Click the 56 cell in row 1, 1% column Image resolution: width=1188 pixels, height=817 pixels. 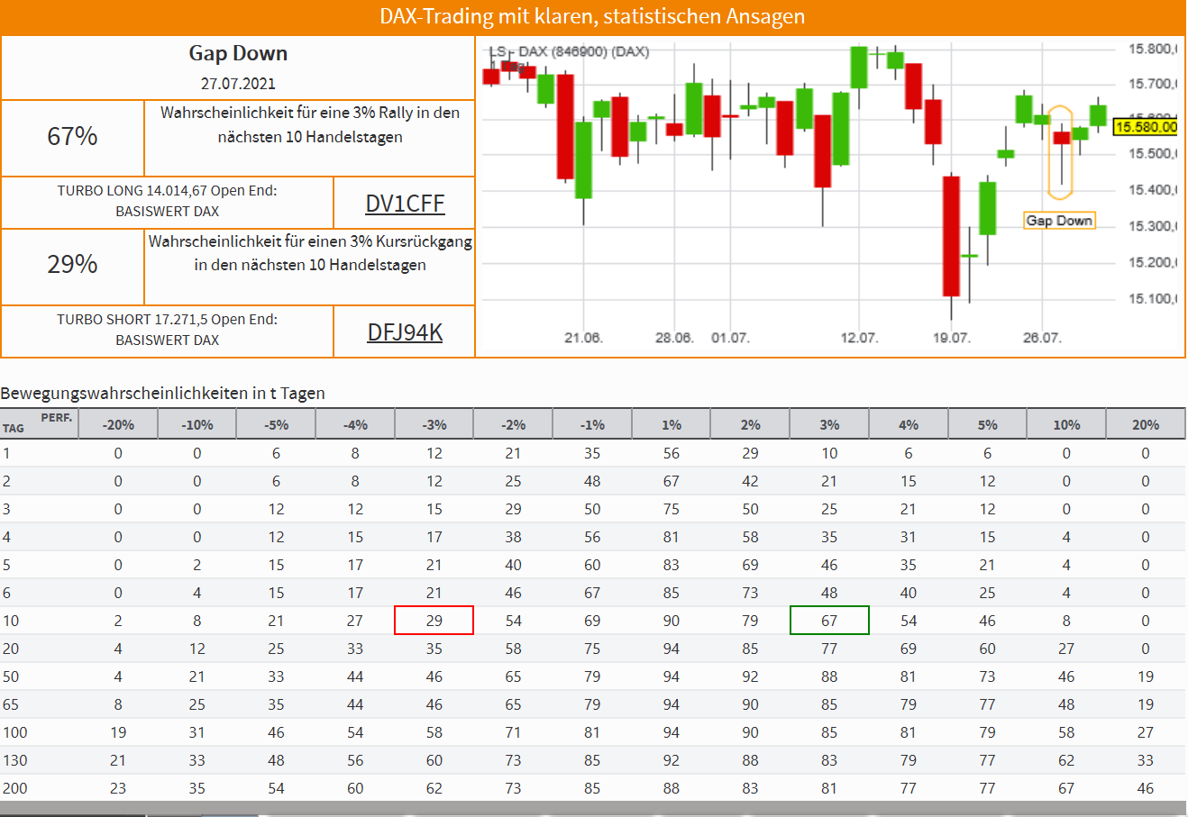point(672,453)
